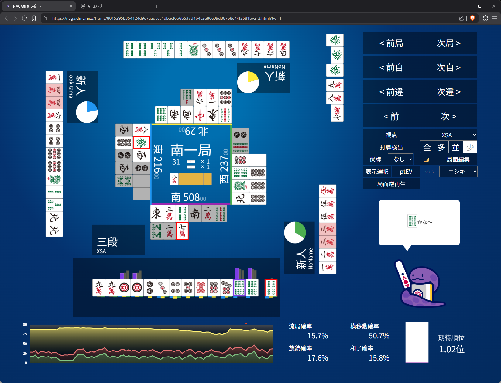
Task: Click the bookmark icon in the toolbar
Action: 34,18
